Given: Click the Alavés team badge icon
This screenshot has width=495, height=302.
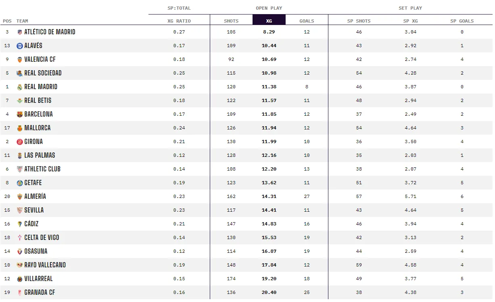Looking at the screenshot, I should click(19, 46).
